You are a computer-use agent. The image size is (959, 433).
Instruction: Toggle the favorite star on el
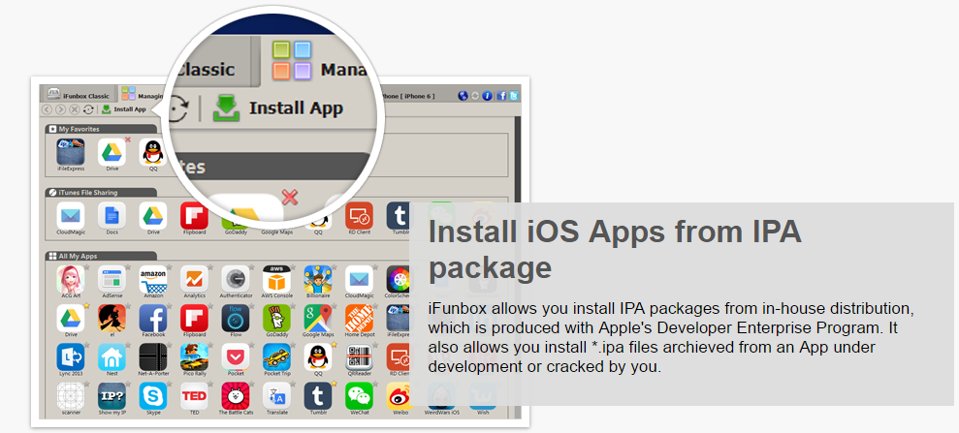[x=128, y=305]
